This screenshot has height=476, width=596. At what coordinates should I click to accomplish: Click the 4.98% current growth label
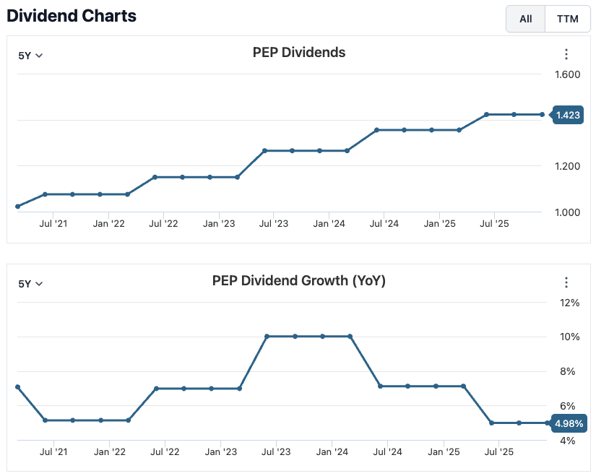(x=568, y=423)
